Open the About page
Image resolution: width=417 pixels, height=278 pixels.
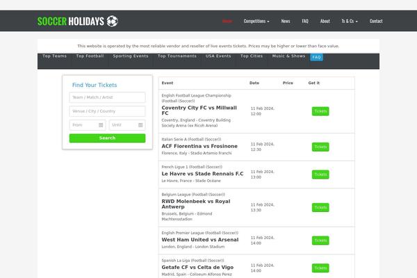coord(325,21)
